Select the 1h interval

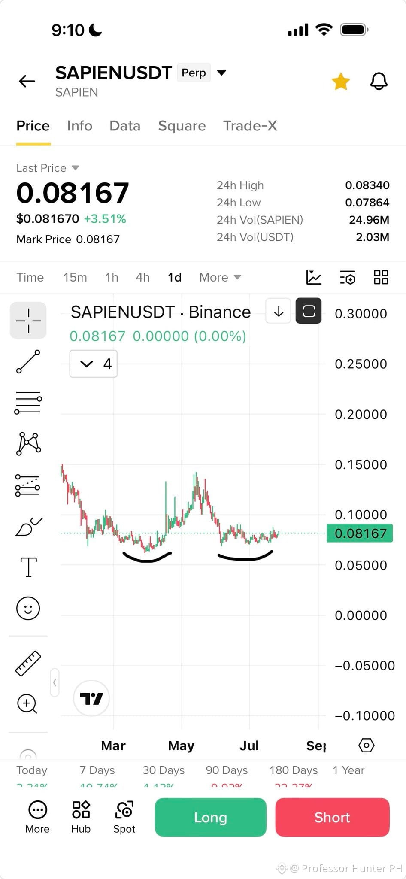[x=112, y=277]
